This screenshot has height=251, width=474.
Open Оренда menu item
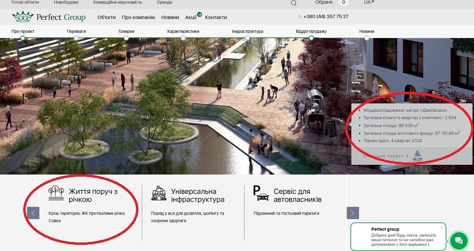164,2
